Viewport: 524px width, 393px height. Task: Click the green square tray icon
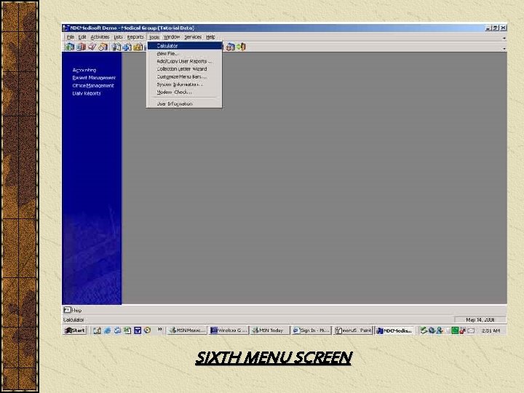[455, 330]
